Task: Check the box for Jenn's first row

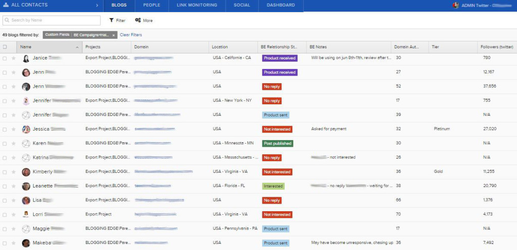Action: [x=5, y=73]
